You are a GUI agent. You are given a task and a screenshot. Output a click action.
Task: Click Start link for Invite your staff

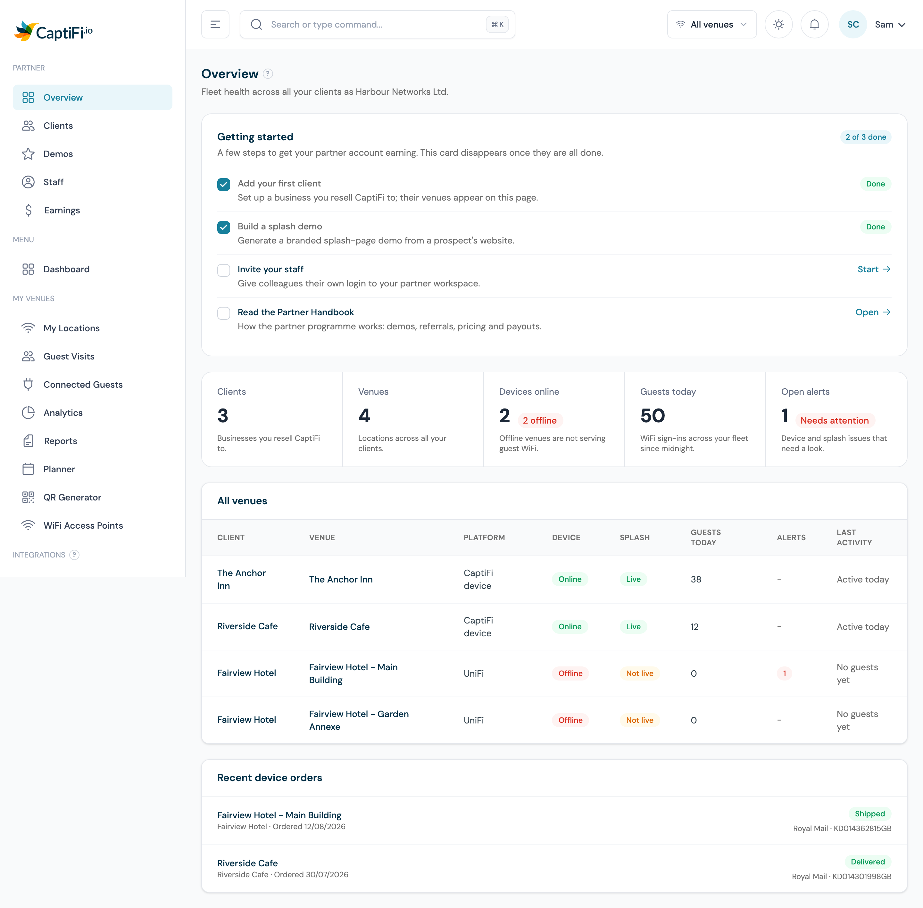[x=874, y=269]
